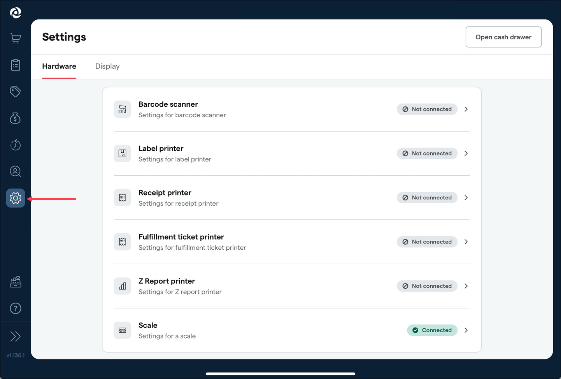Image resolution: width=561 pixels, height=379 pixels.
Task: Click the Fulfillment ticket printer row icon
Action: point(123,242)
